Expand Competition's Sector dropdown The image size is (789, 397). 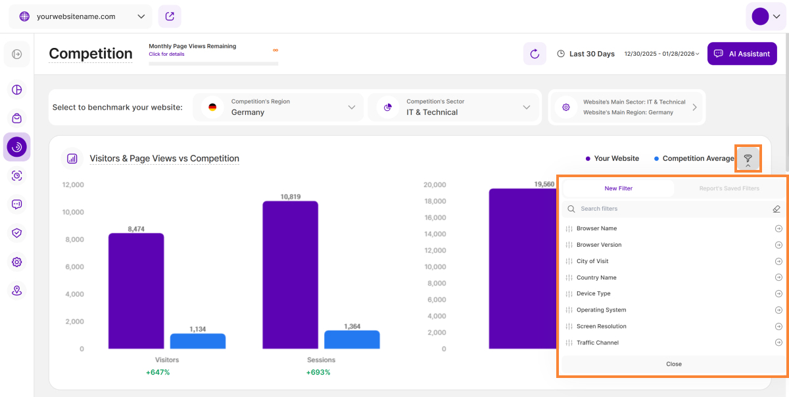pos(454,107)
